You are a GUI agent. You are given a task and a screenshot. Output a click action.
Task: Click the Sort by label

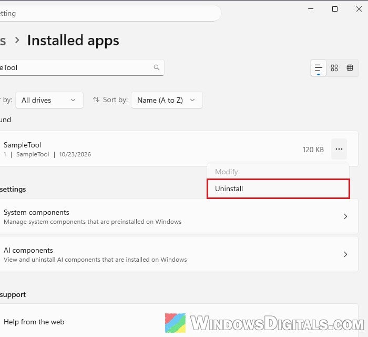115,100
